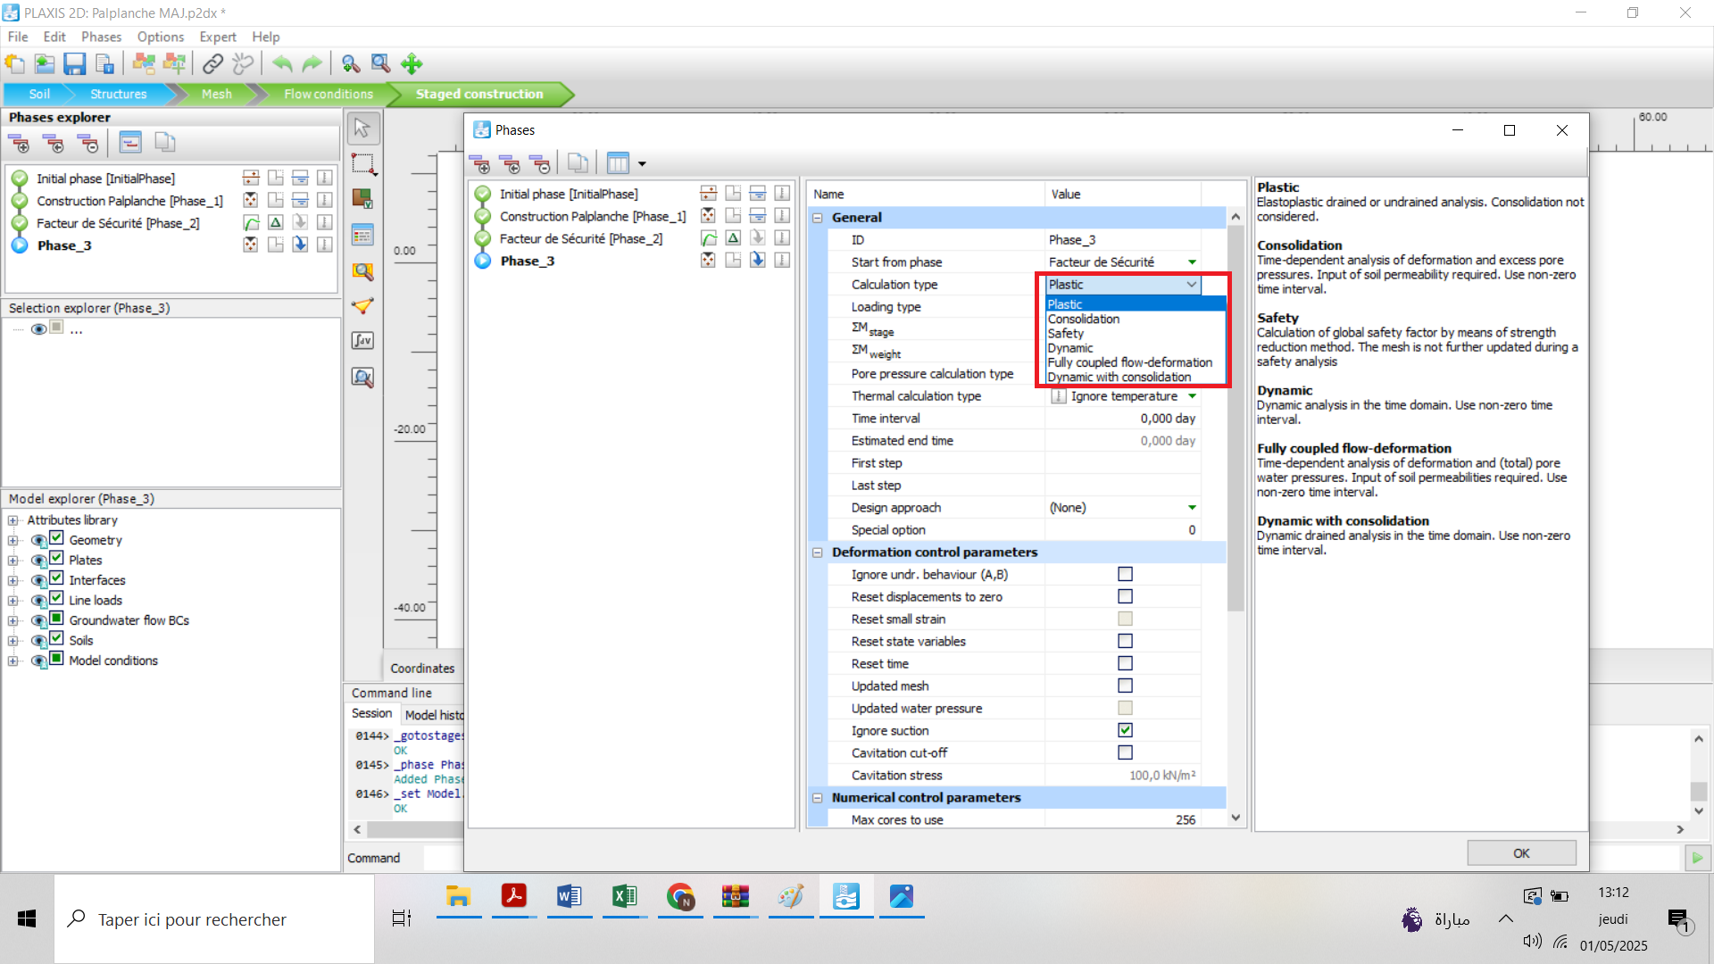Uncheck the Ignore suction checkbox
This screenshot has width=1714, height=964.
pyautogui.click(x=1125, y=730)
